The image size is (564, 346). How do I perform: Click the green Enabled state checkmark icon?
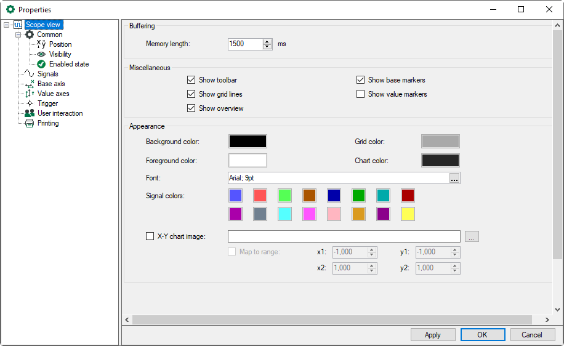point(41,64)
